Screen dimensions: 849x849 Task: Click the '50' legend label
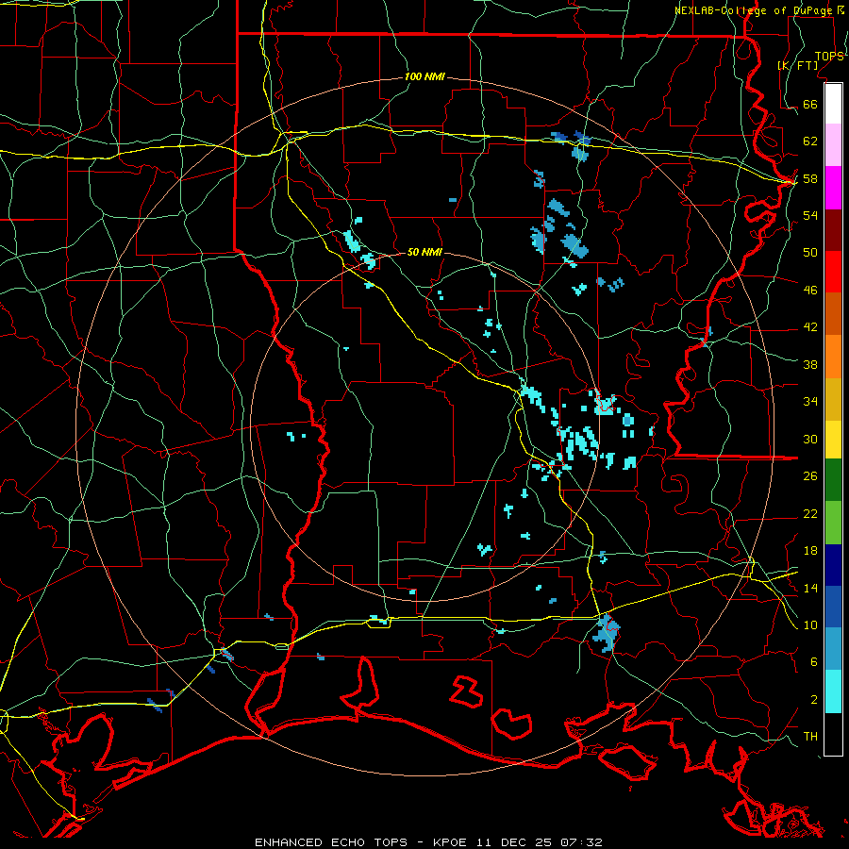coord(810,253)
